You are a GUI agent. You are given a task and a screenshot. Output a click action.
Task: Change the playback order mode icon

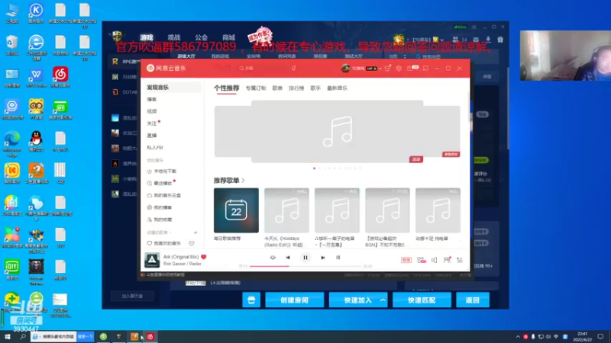[273, 258]
